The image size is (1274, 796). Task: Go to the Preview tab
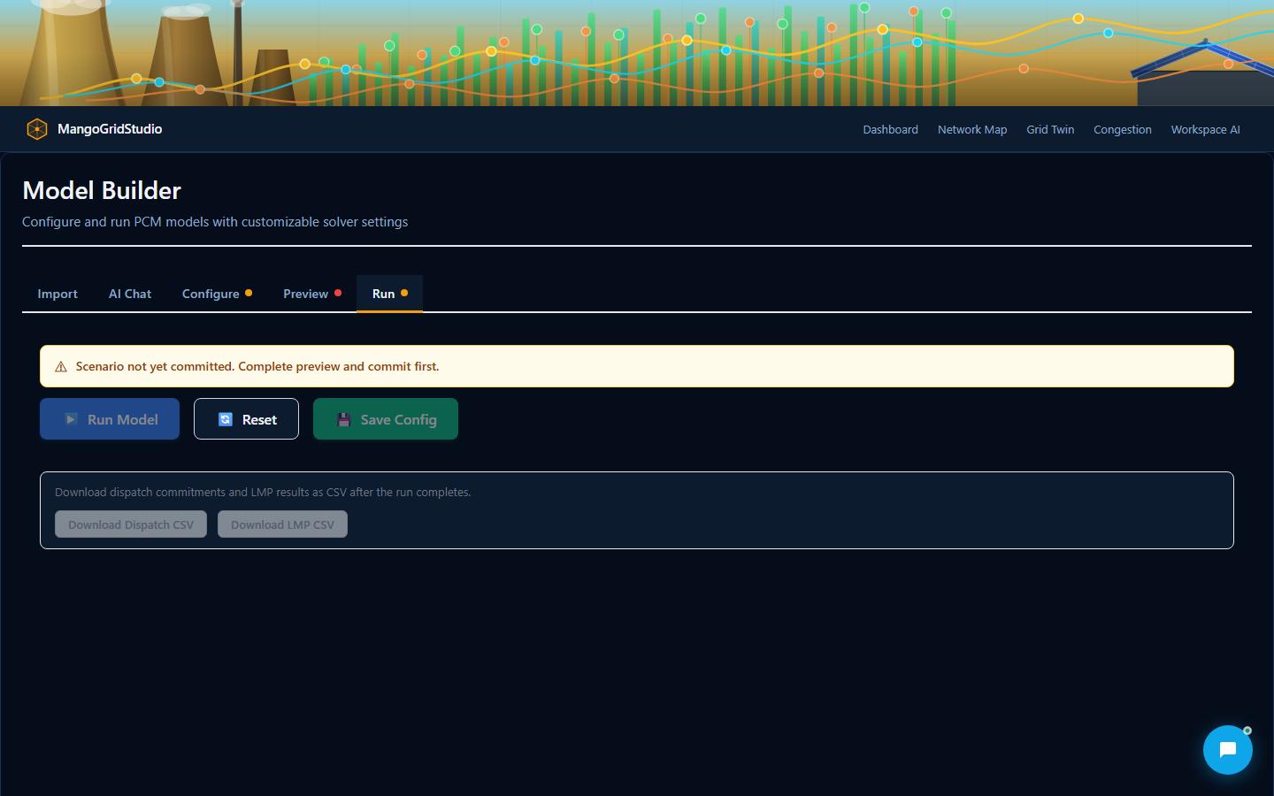point(312,294)
